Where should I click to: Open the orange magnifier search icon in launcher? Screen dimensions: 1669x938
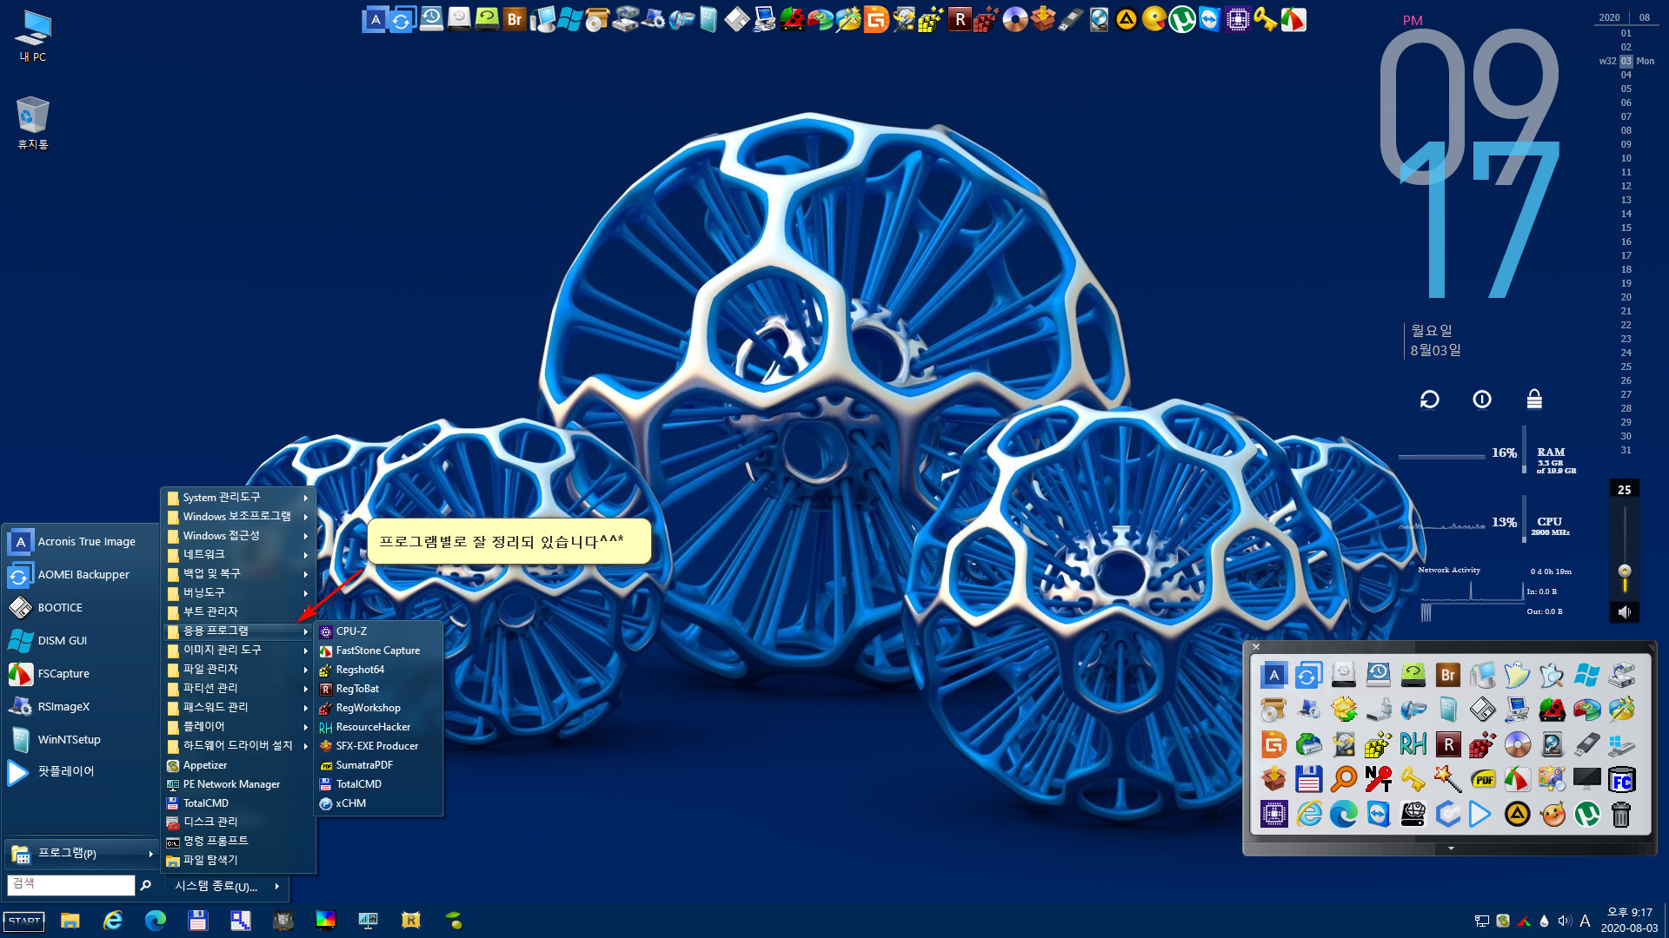coord(1343,779)
